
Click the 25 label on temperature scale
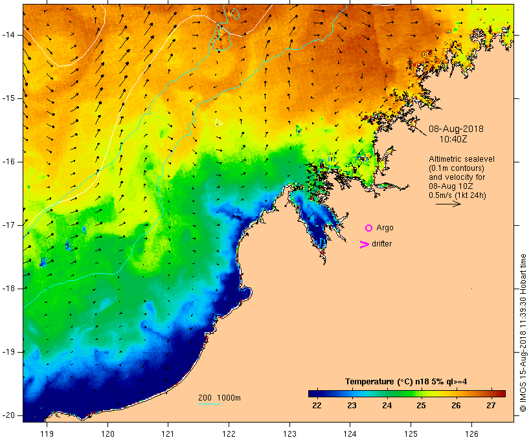[421, 406]
